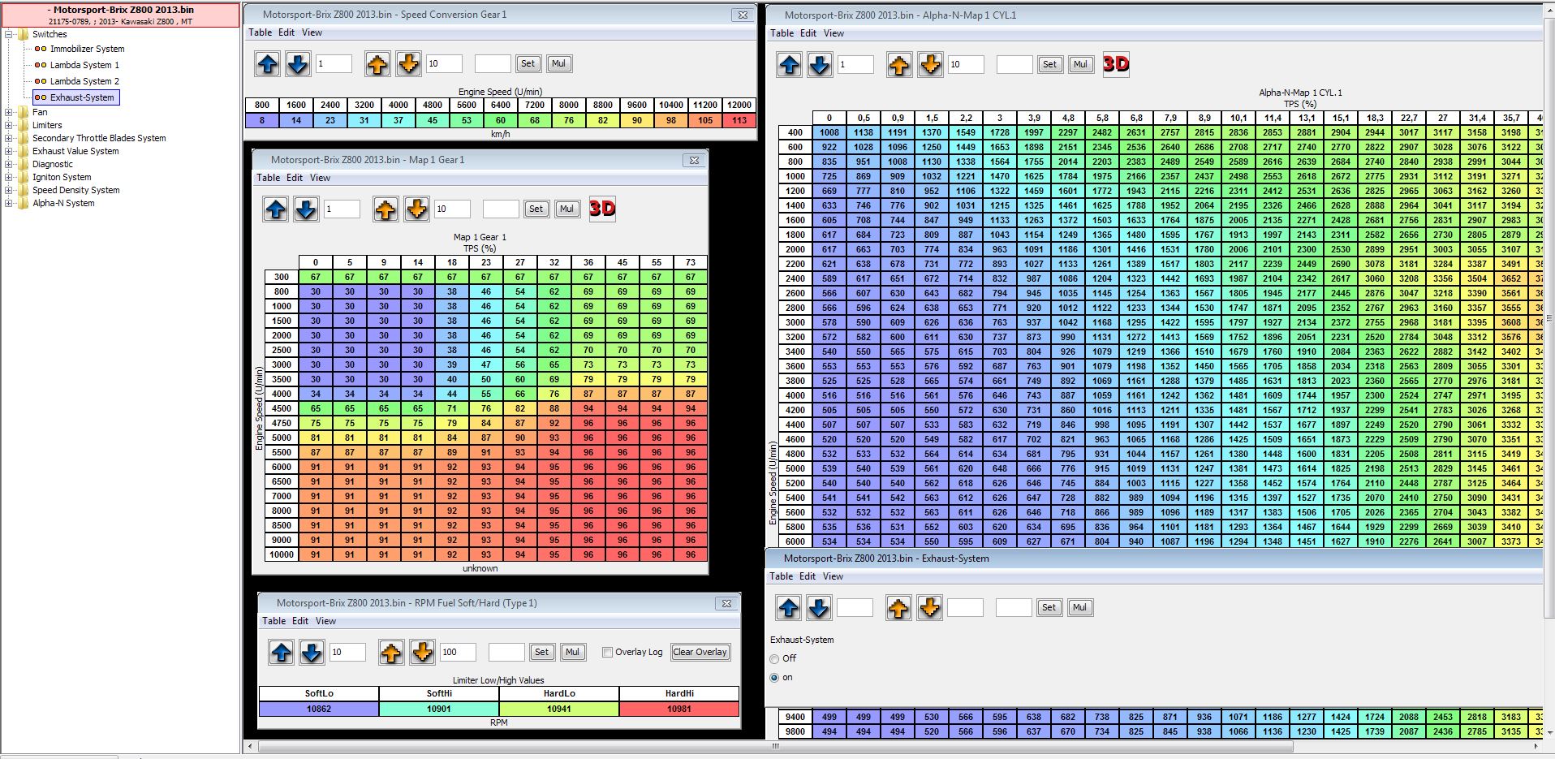This screenshot has height=759, width=1555.
Task: Expand the Alpha-N System folder
Action: pyautogui.click(x=9, y=203)
